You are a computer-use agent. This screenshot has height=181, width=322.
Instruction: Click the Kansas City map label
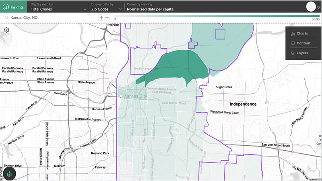pyautogui.click(x=136, y=96)
